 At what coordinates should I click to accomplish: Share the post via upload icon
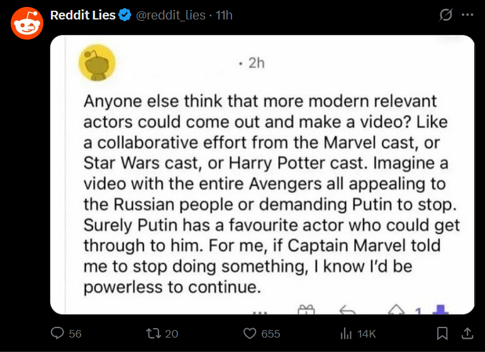tap(467, 334)
